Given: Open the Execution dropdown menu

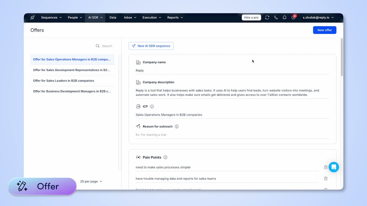Looking at the screenshot, I should 152,18.
